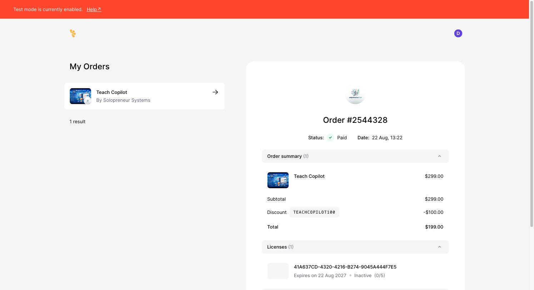Click the My Orders heading
Image resolution: width=534 pixels, height=290 pixels.
pyautogui.click(x=90, y=66)
